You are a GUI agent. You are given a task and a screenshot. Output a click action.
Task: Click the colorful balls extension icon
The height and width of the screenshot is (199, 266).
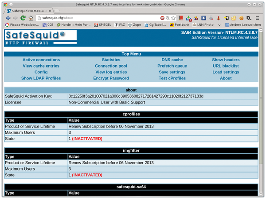click(x=196, y=18)
